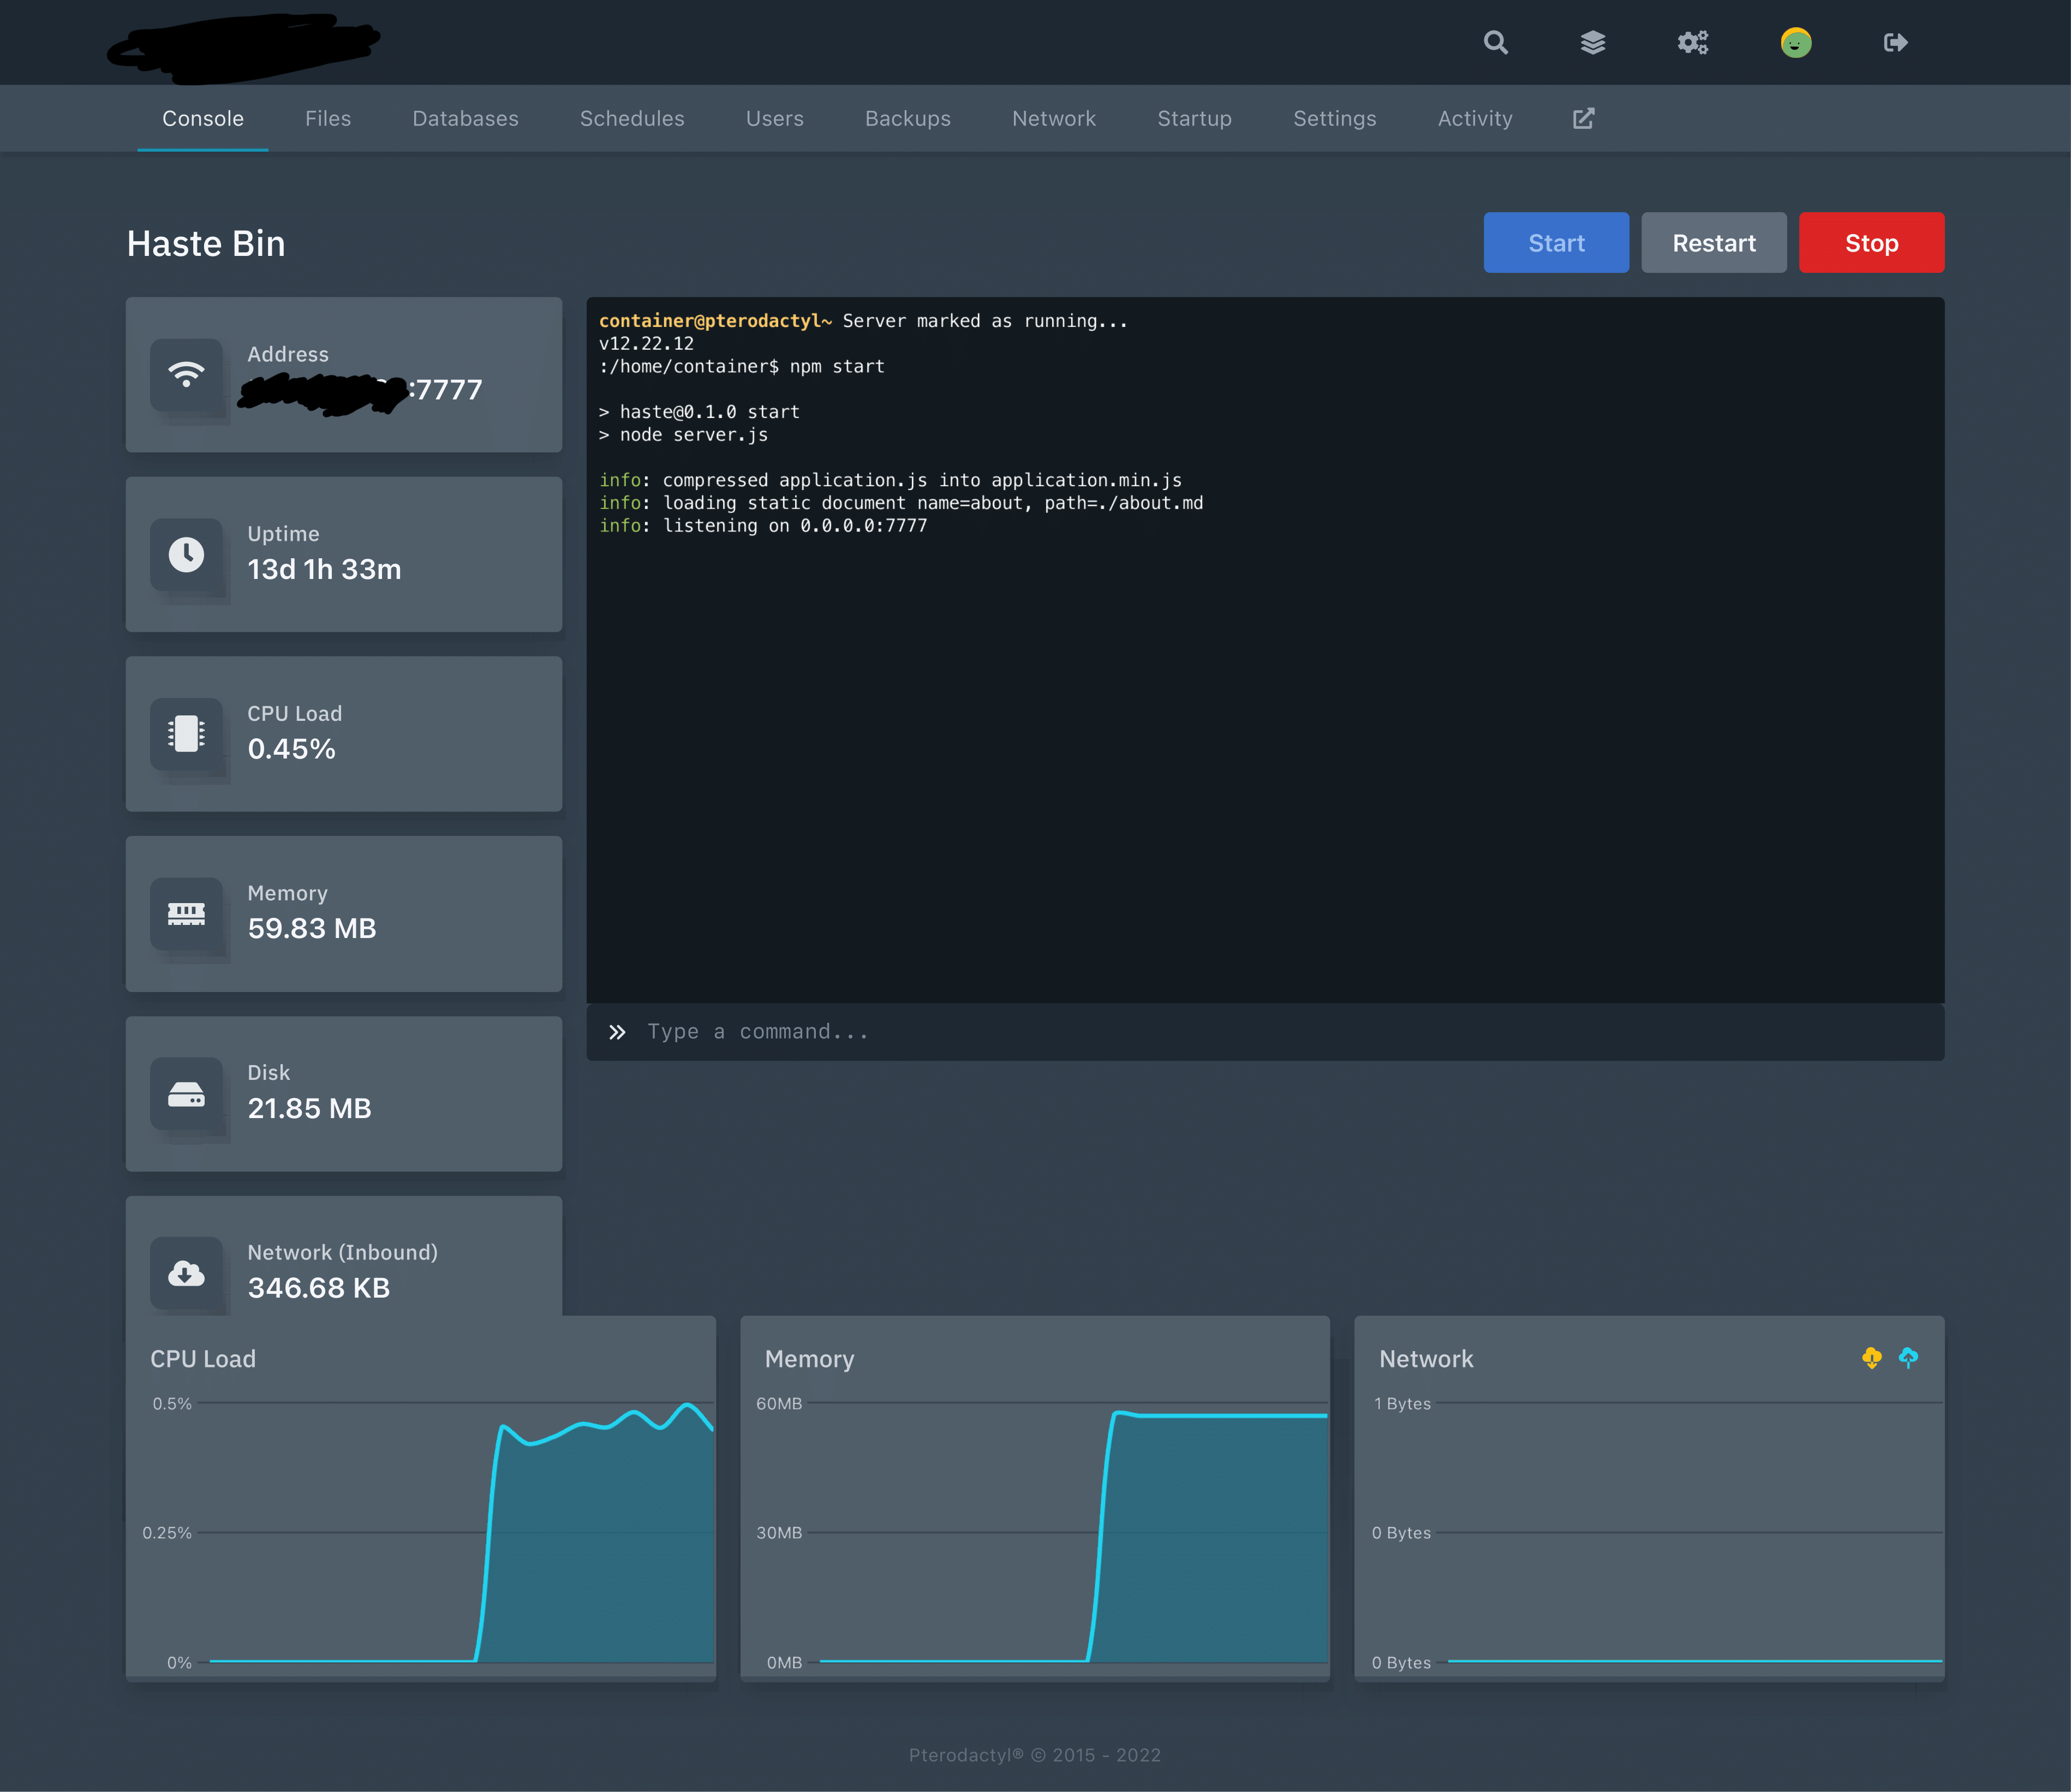Click the blue Start button
The image size is (2071, 1792).
[1556, 242]
